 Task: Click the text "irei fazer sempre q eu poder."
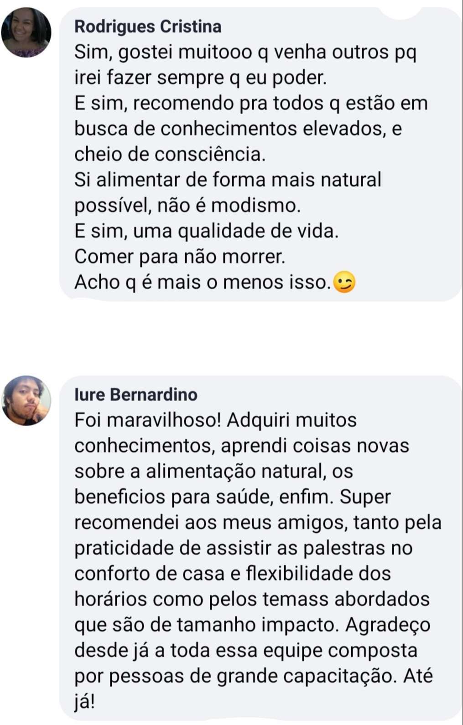pyautogui.click(x=201, y=78)
